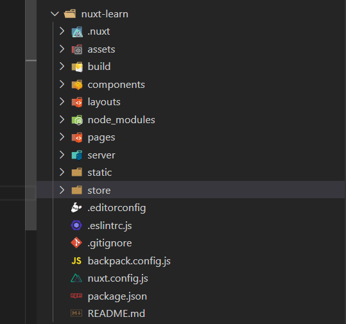Screen dimensions: 346x324
Task: Open the package.json file
Action: pos(117,296)
